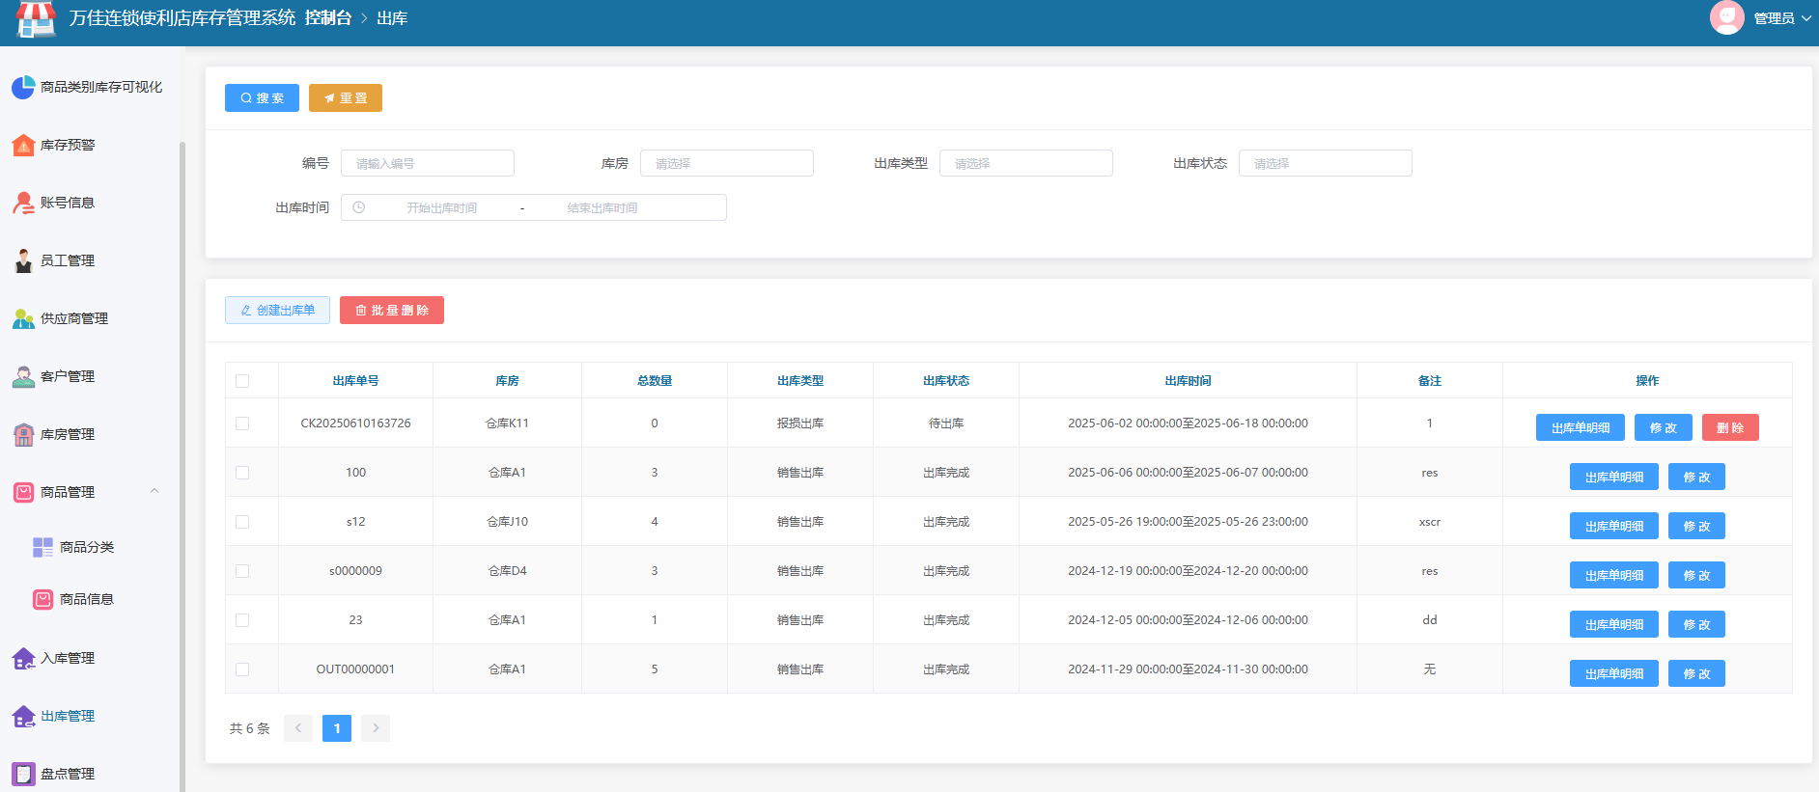
Task: Click the 报损出库 type cell
Action: [800, 423]
